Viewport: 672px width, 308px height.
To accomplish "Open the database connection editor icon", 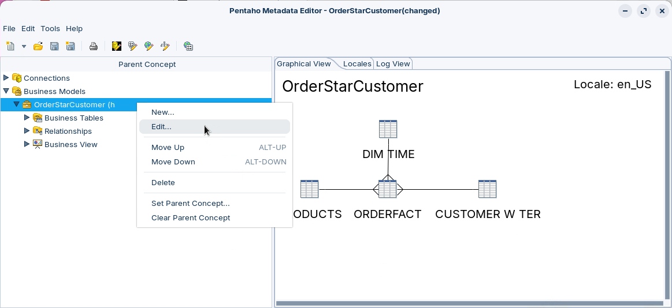I will pos(117,46).
